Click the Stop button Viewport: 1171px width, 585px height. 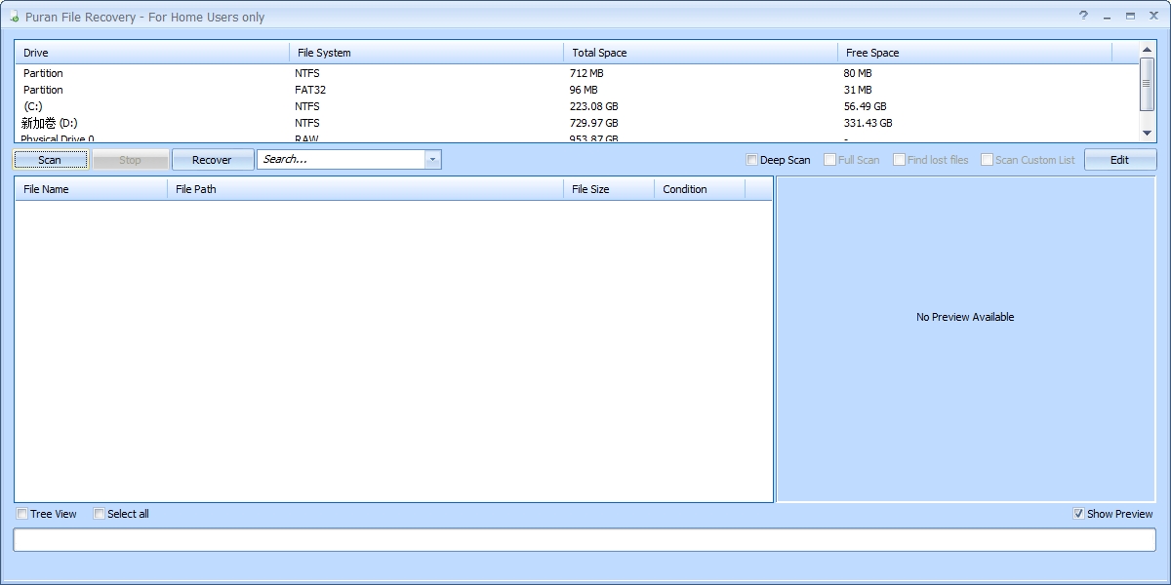coord(130,160)
